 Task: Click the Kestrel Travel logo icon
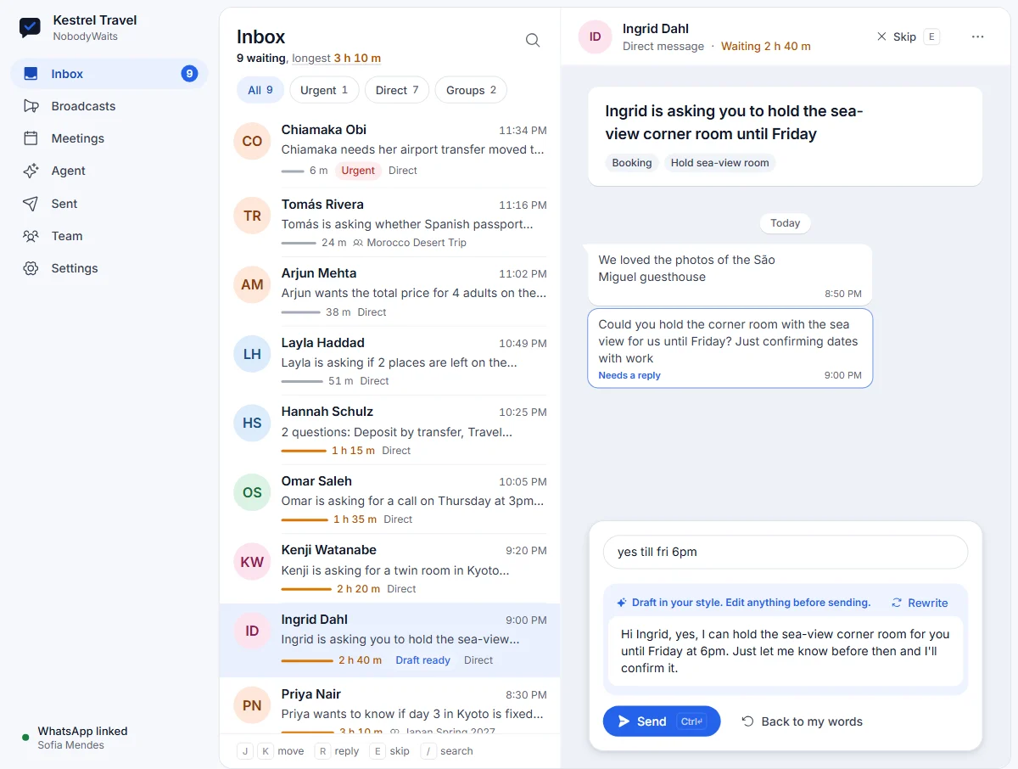click(x=30, y=28)
